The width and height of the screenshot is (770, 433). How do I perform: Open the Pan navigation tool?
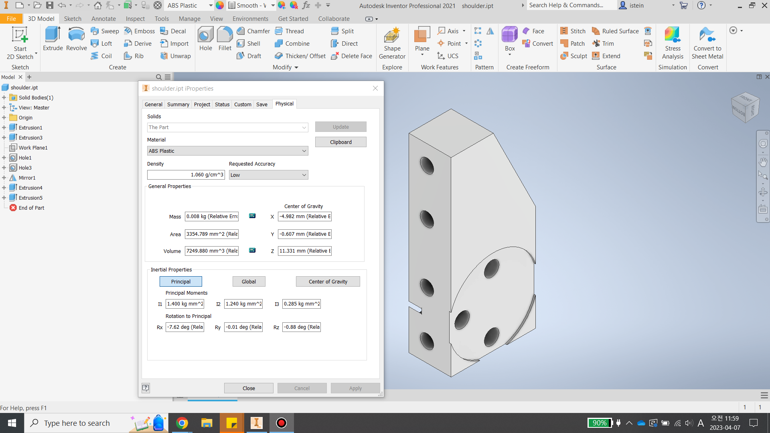click(763, 162)
